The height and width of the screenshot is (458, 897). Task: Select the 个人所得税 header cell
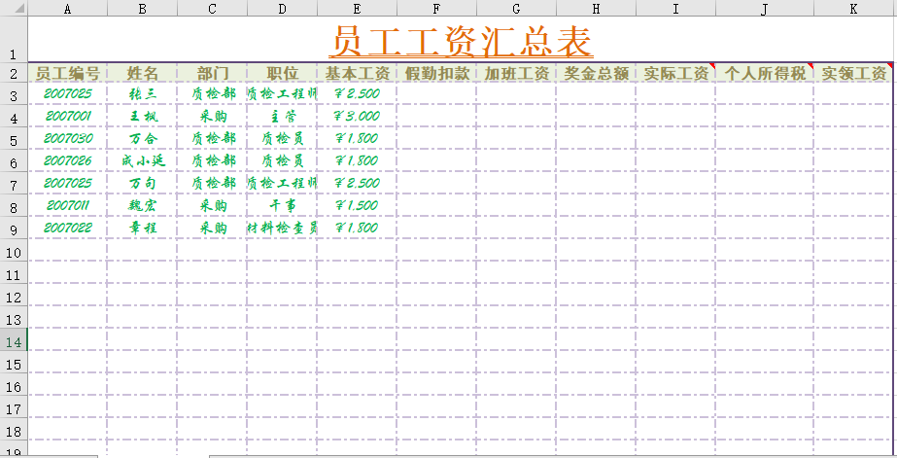click(765, 73)
